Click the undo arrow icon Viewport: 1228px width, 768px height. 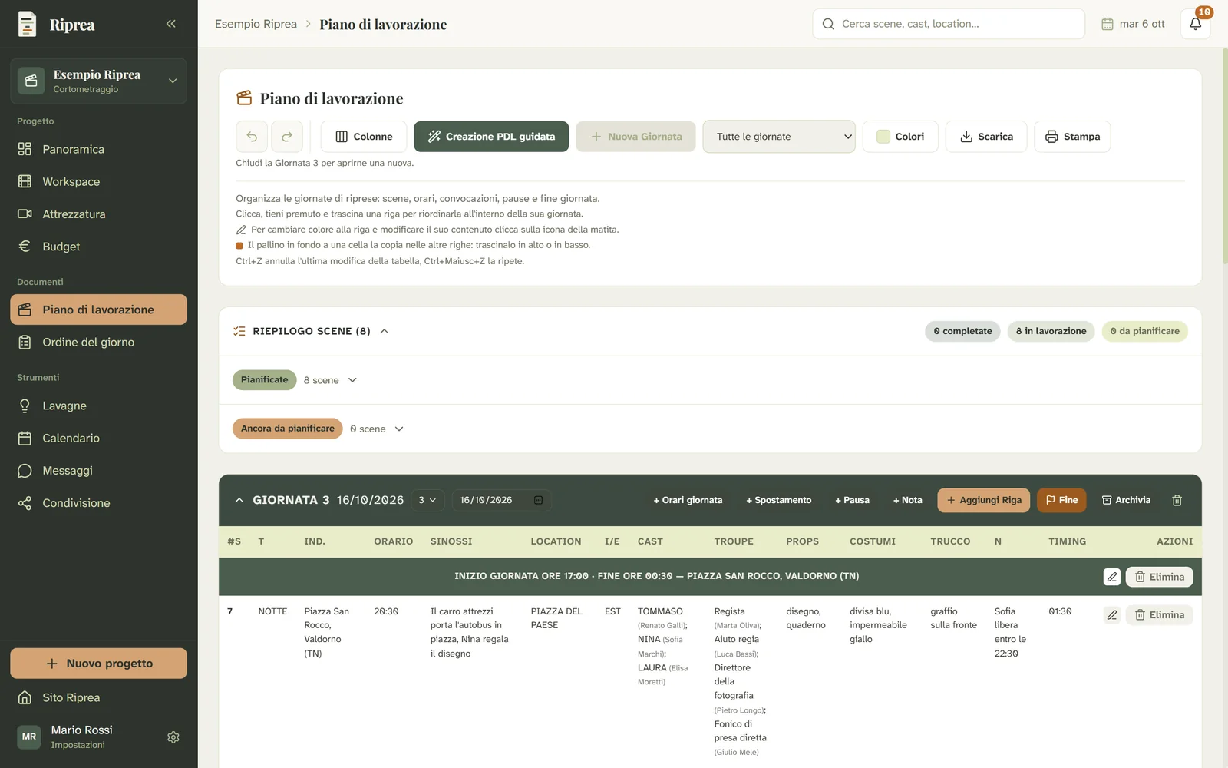[x=252, y=137]
